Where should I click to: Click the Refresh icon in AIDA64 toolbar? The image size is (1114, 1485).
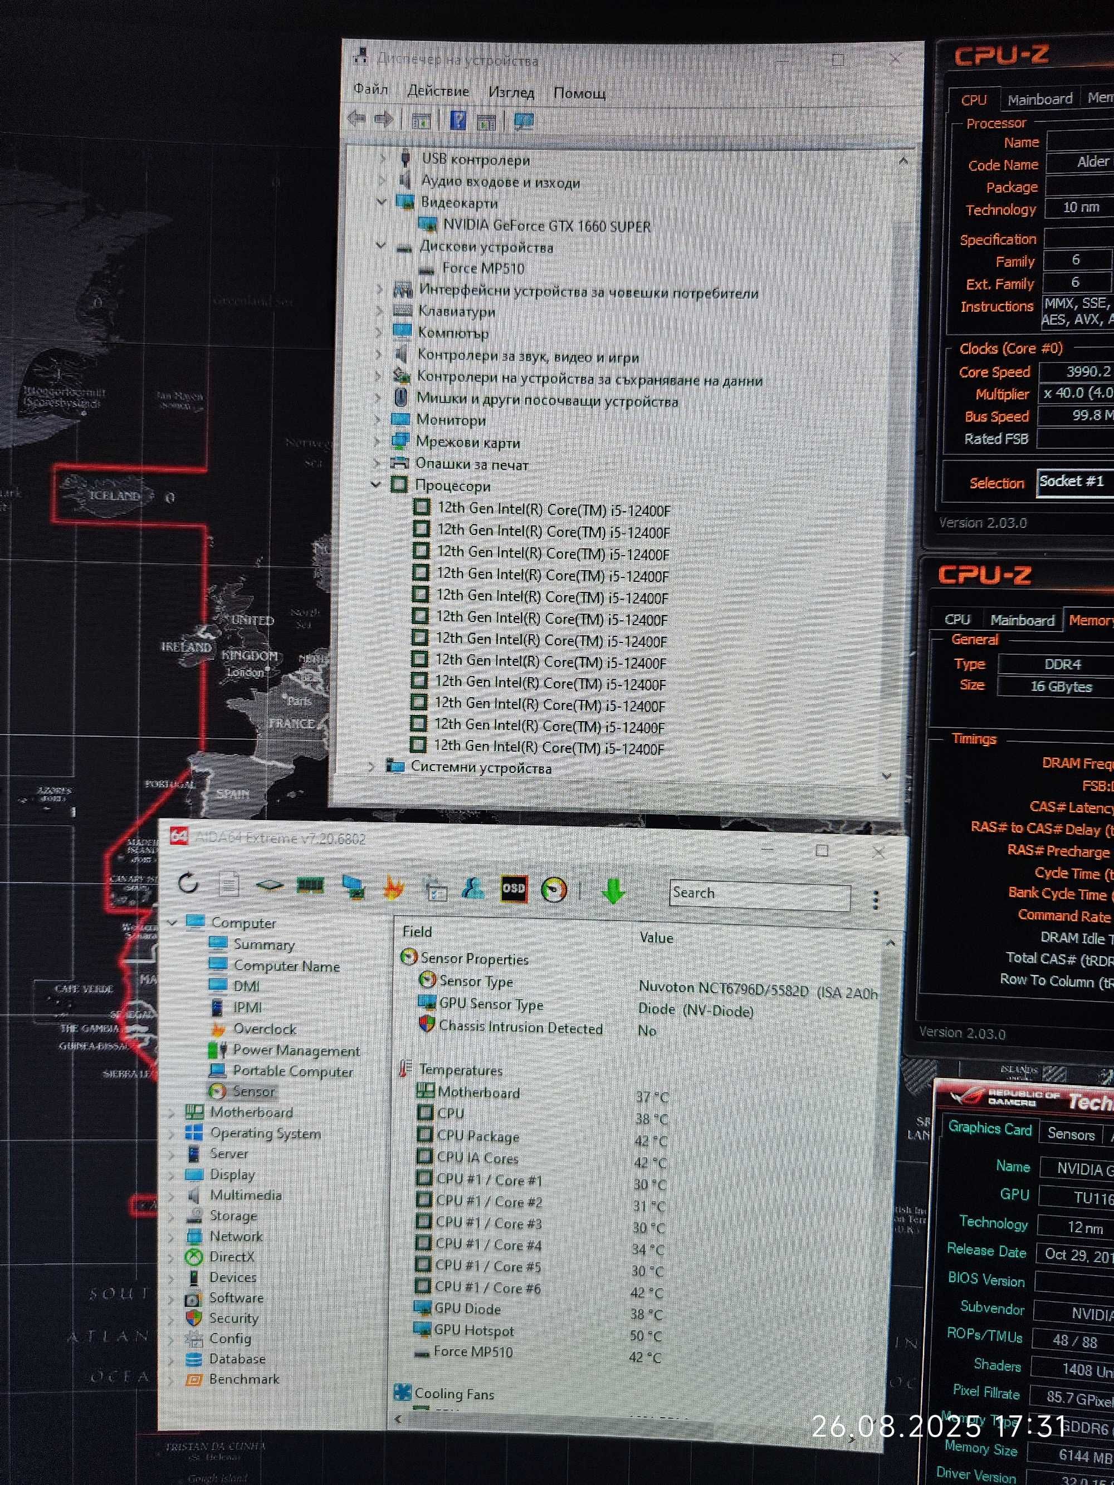(189, 883)
